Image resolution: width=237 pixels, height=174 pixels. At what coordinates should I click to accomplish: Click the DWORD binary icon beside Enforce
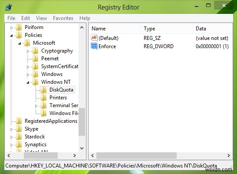(94, 46)
